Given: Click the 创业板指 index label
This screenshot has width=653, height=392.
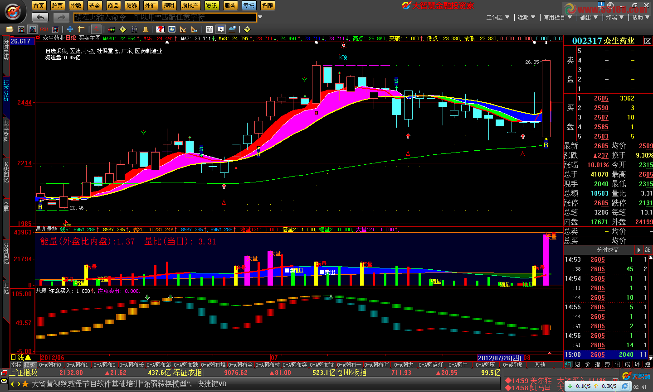Looking at the screenshot, I should tap(353, 373).
